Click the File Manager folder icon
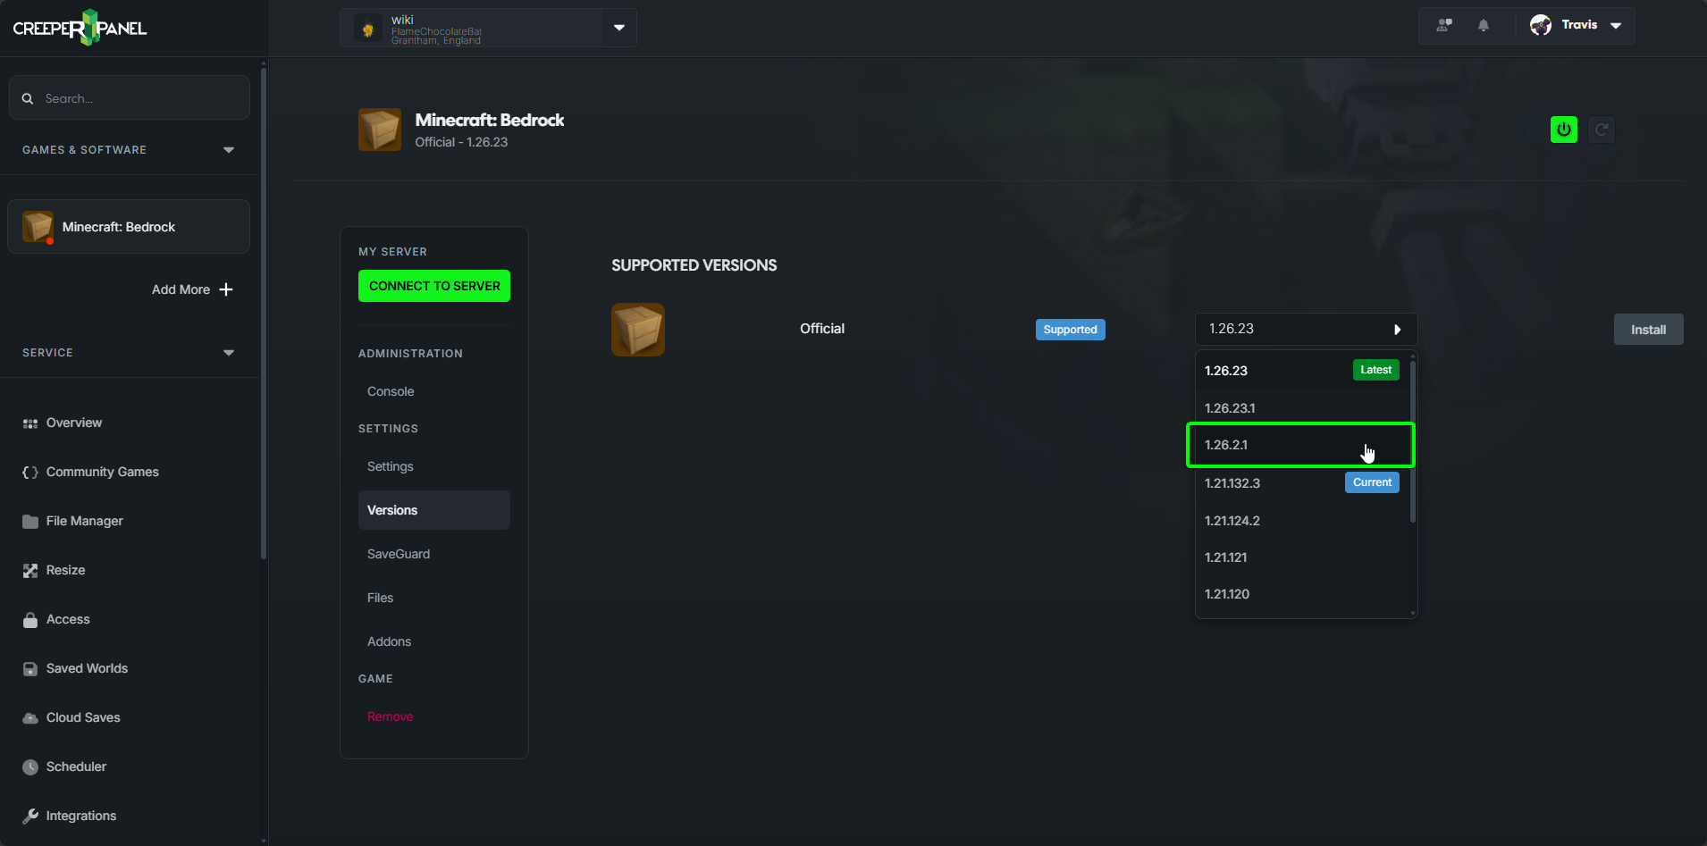 pos(30,522)
